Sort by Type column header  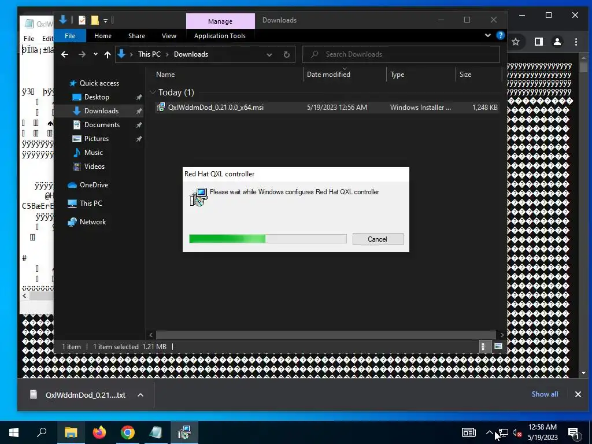click(x=397, y=75)
